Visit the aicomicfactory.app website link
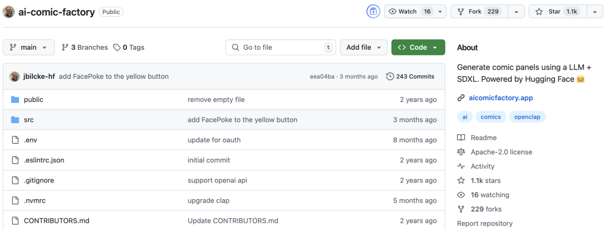 coord(501,98)
